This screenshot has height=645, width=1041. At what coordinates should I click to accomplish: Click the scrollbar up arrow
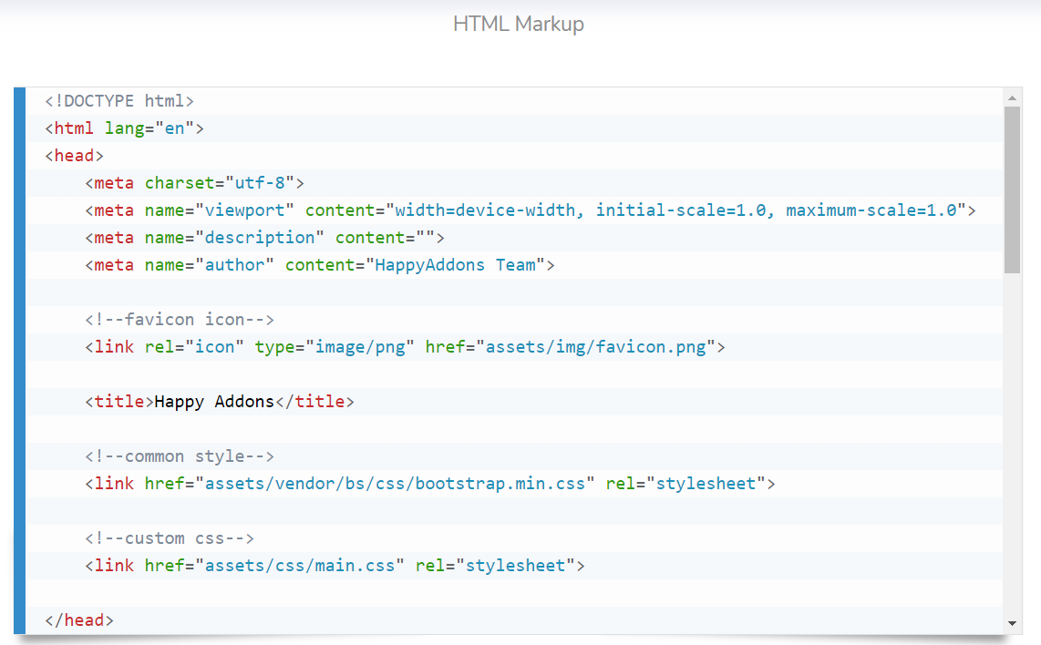tap(1012, 98)
